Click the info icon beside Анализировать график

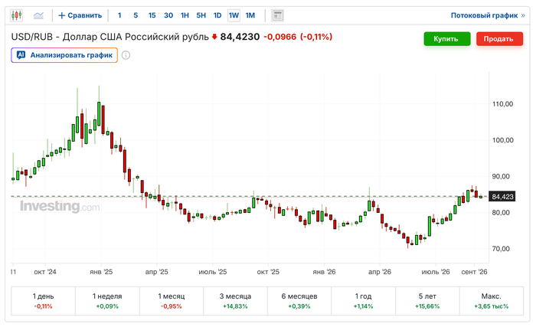(126, 55)
